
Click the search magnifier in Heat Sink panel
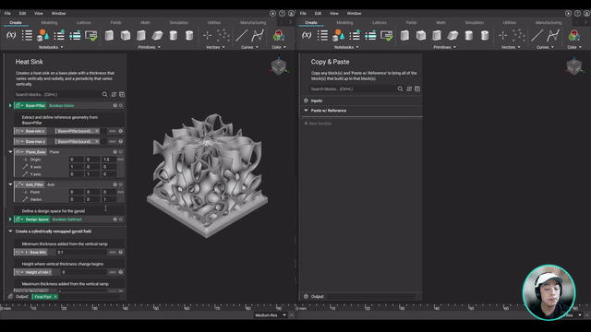[104, 94]
